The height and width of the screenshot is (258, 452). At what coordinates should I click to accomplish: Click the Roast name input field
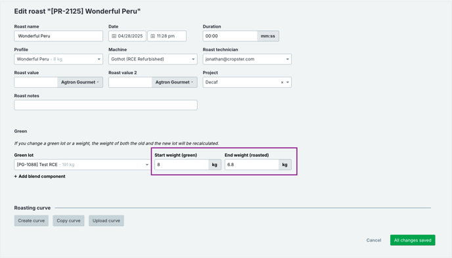58,36
